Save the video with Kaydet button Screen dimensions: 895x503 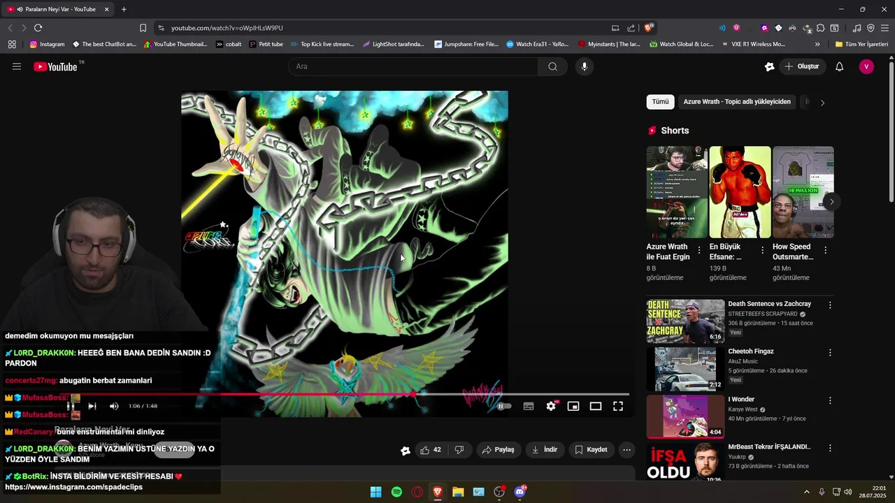pos(591,450)
